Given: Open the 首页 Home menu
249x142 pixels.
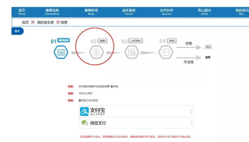Looking at the screenshot, I should click(x=22, y=12).
